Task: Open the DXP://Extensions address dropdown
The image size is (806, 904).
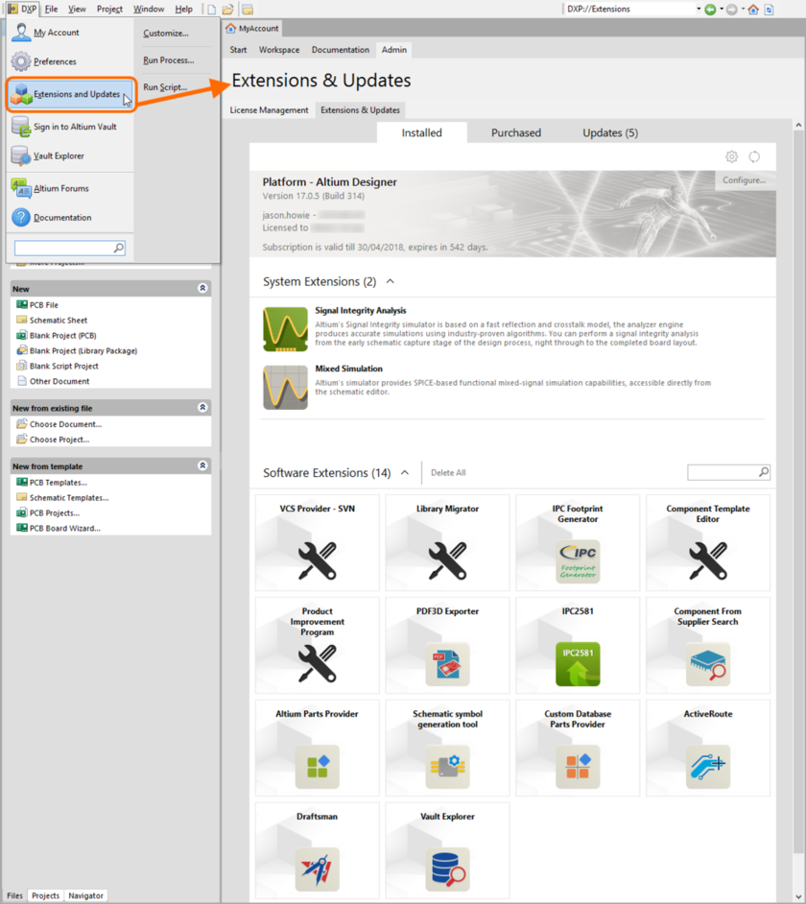Action: pos(698,8)
